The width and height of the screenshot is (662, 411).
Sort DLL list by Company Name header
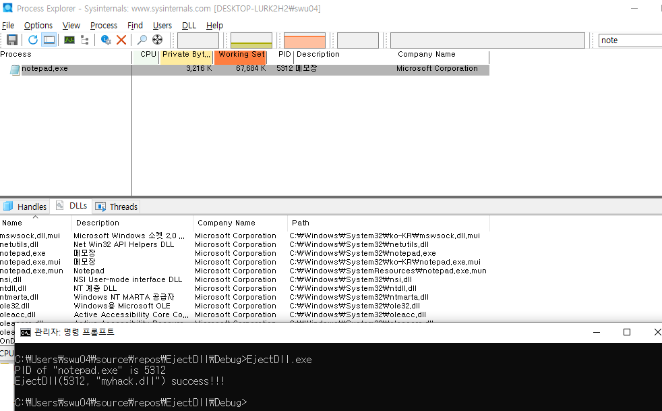[x=240, y=223]
